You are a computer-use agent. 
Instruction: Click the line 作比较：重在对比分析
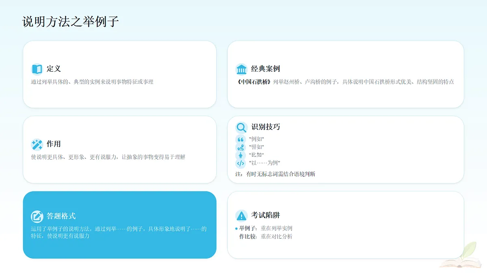click(x=266, y=237)
